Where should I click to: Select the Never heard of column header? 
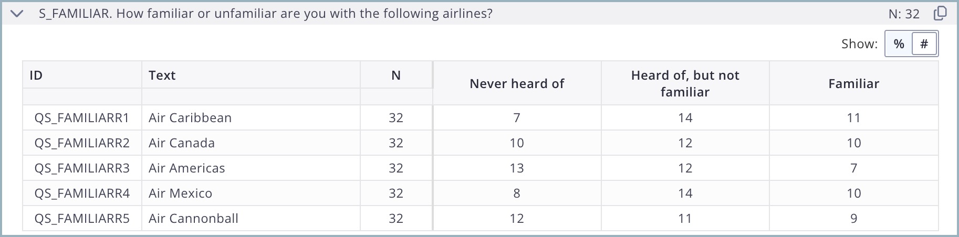pyautogui.click(x=517, y=83)
